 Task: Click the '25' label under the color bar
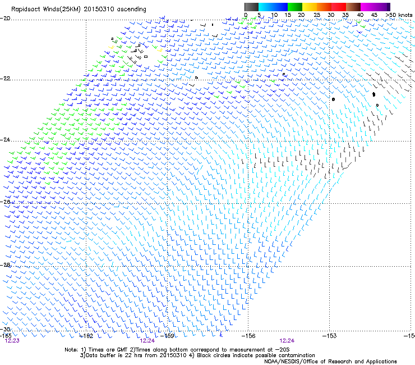coord(317,15)
